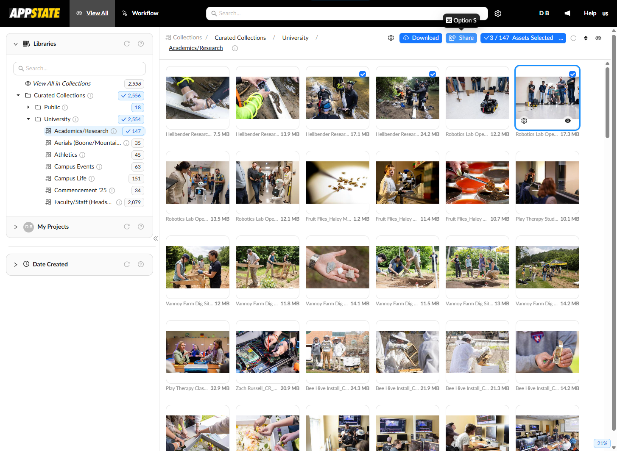Preview the highlighted Robotics Lab asset with its eye icon

click(x=568, y=121)
